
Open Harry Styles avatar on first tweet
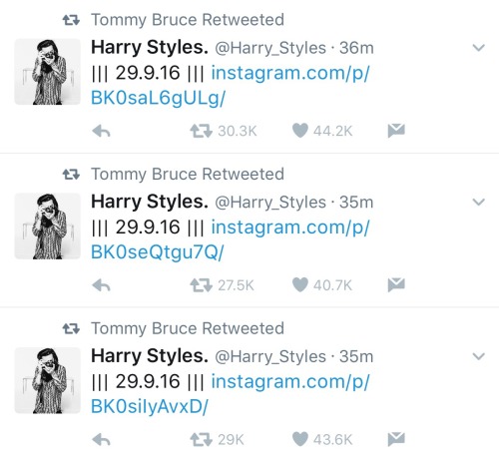tap(48, 72)
